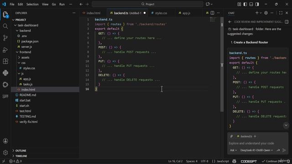Focus the chat input field
This screenshot has width=292, height=164.
pyautogui.click(x=258, y=143)
